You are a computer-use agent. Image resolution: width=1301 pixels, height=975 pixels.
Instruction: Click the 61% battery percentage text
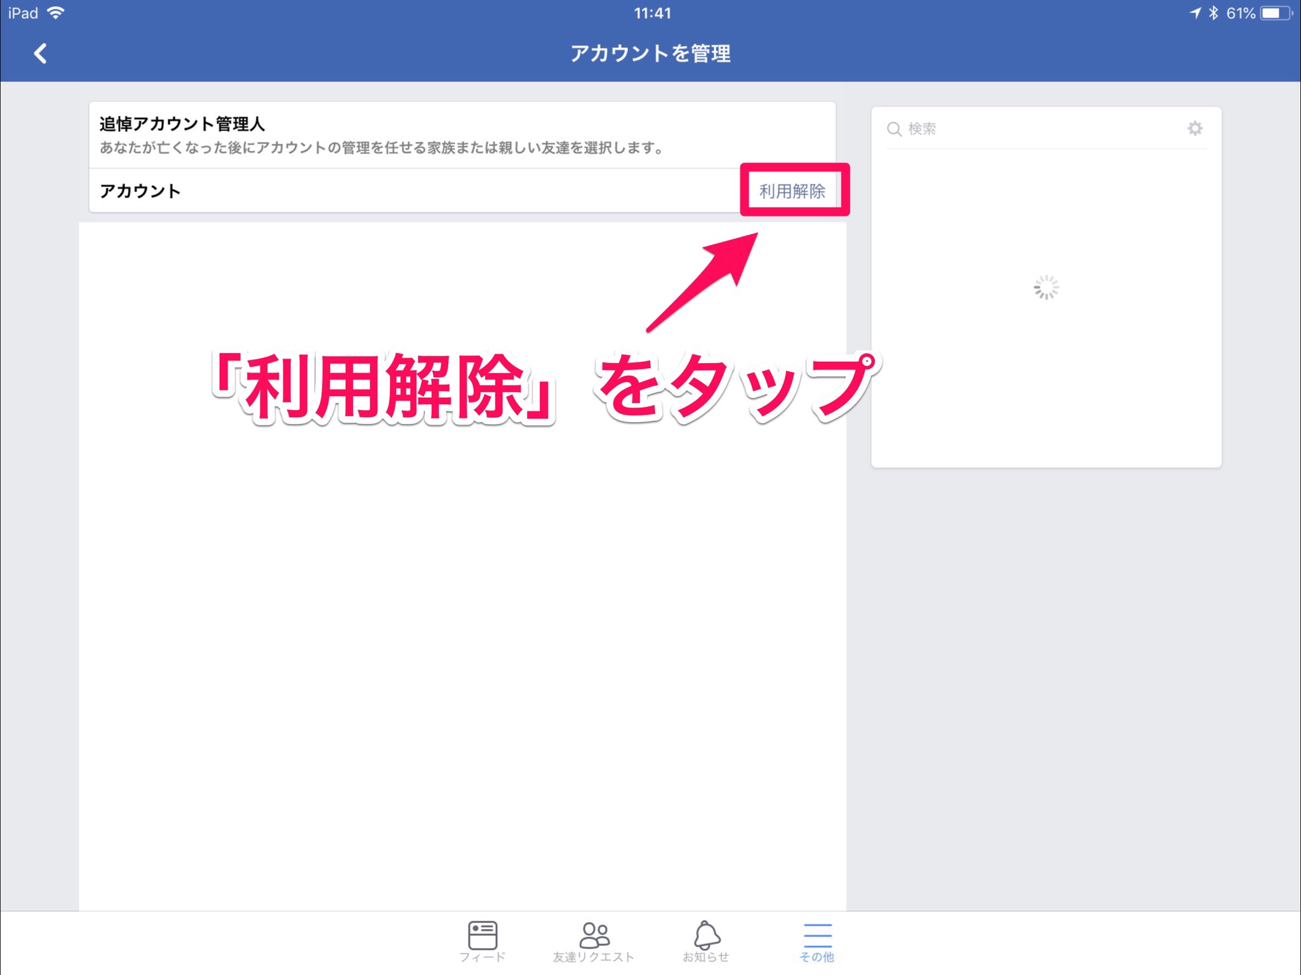click(x=1241, y=13)
